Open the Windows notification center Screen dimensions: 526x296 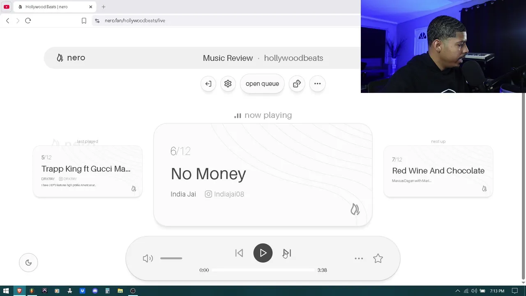point(514,291)
